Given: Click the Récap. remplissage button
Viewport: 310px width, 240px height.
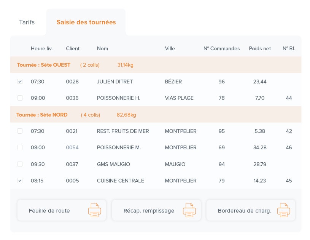Looking at the screenshot, I should tap(149, 210).
